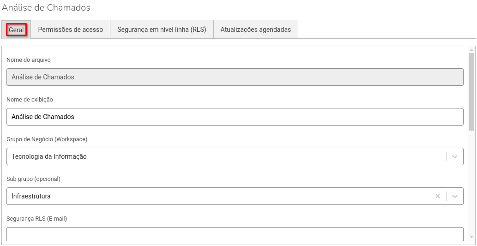Click the Análise de Chamados page title
The width and height of the screenshot is (477, 246).
tap(46, 8)
